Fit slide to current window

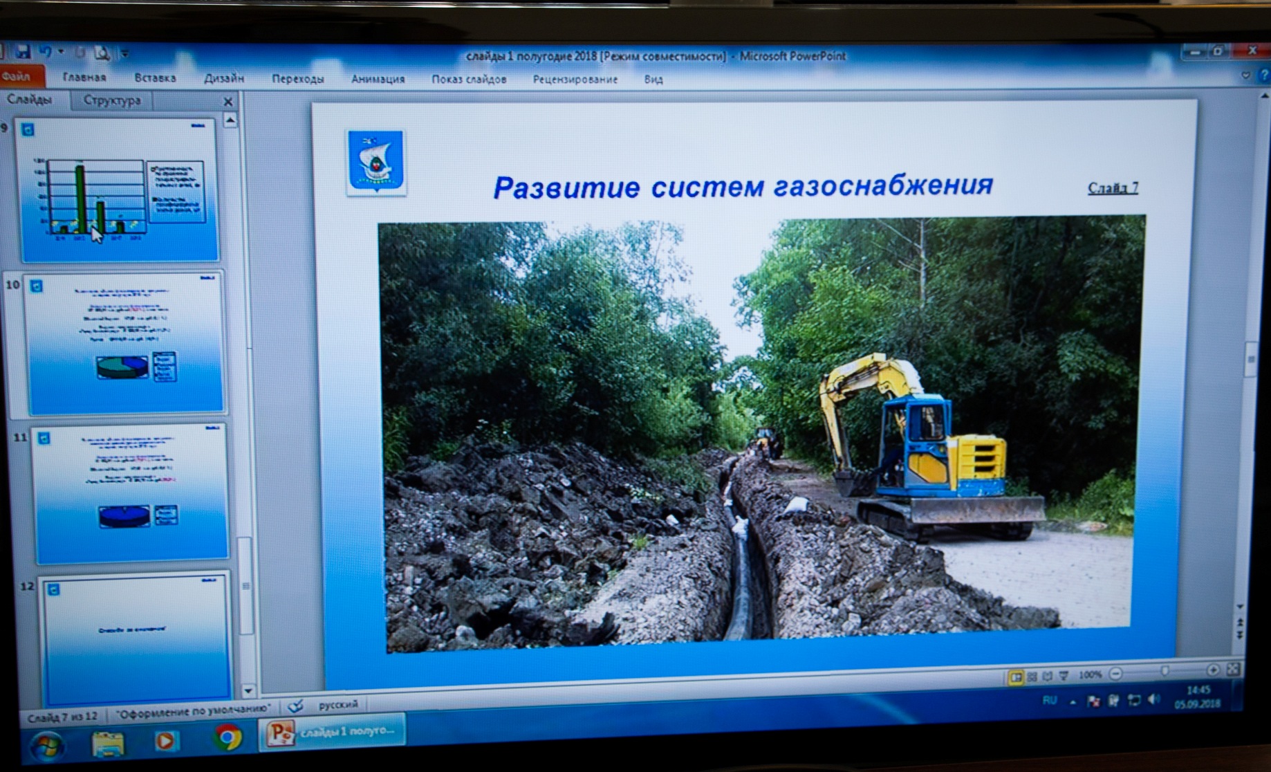point(1232,669)
